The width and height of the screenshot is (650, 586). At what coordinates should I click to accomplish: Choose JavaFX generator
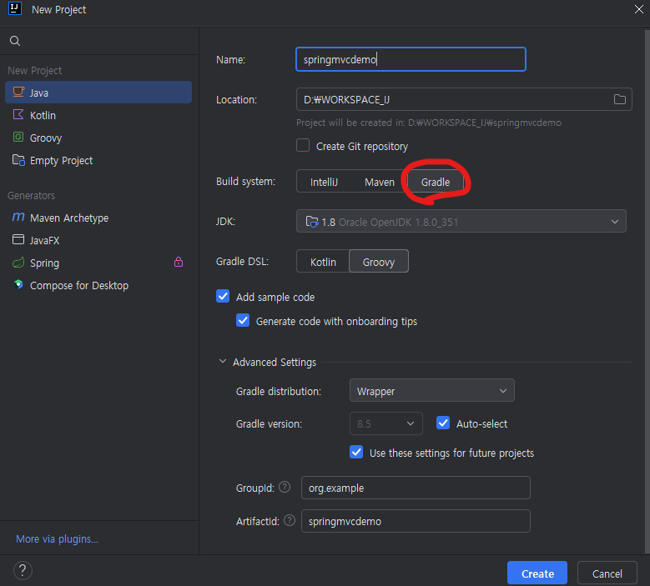tap(98, 240)
